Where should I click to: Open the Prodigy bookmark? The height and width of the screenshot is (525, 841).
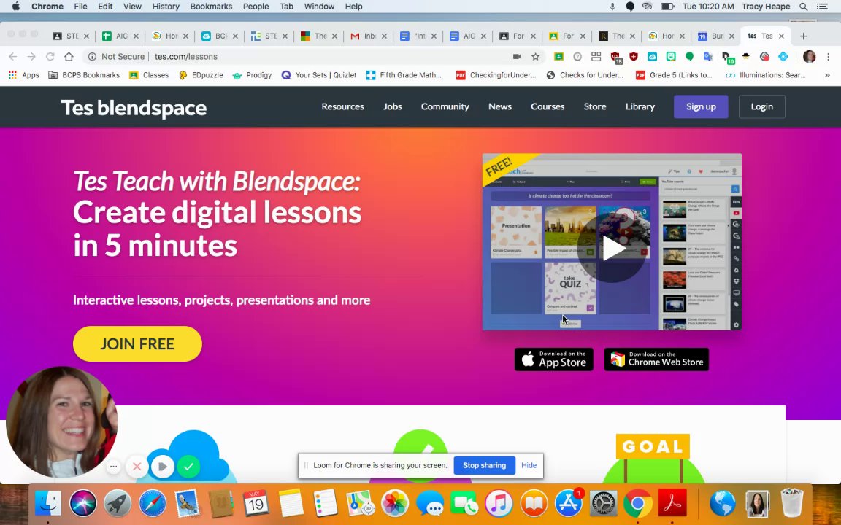252,75
